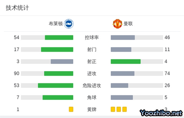The height and width of the screenshot is (118, 184).
Task: Click the Manchester United club crest
Action: point(117,24)
